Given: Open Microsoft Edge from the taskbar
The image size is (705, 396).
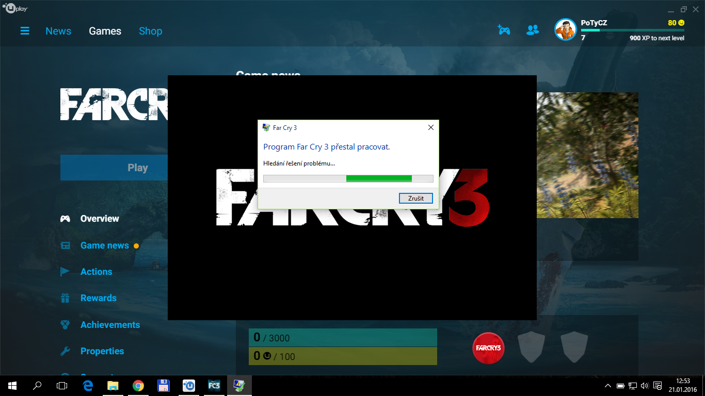Looking at the screenshot, I should [88, 385].
